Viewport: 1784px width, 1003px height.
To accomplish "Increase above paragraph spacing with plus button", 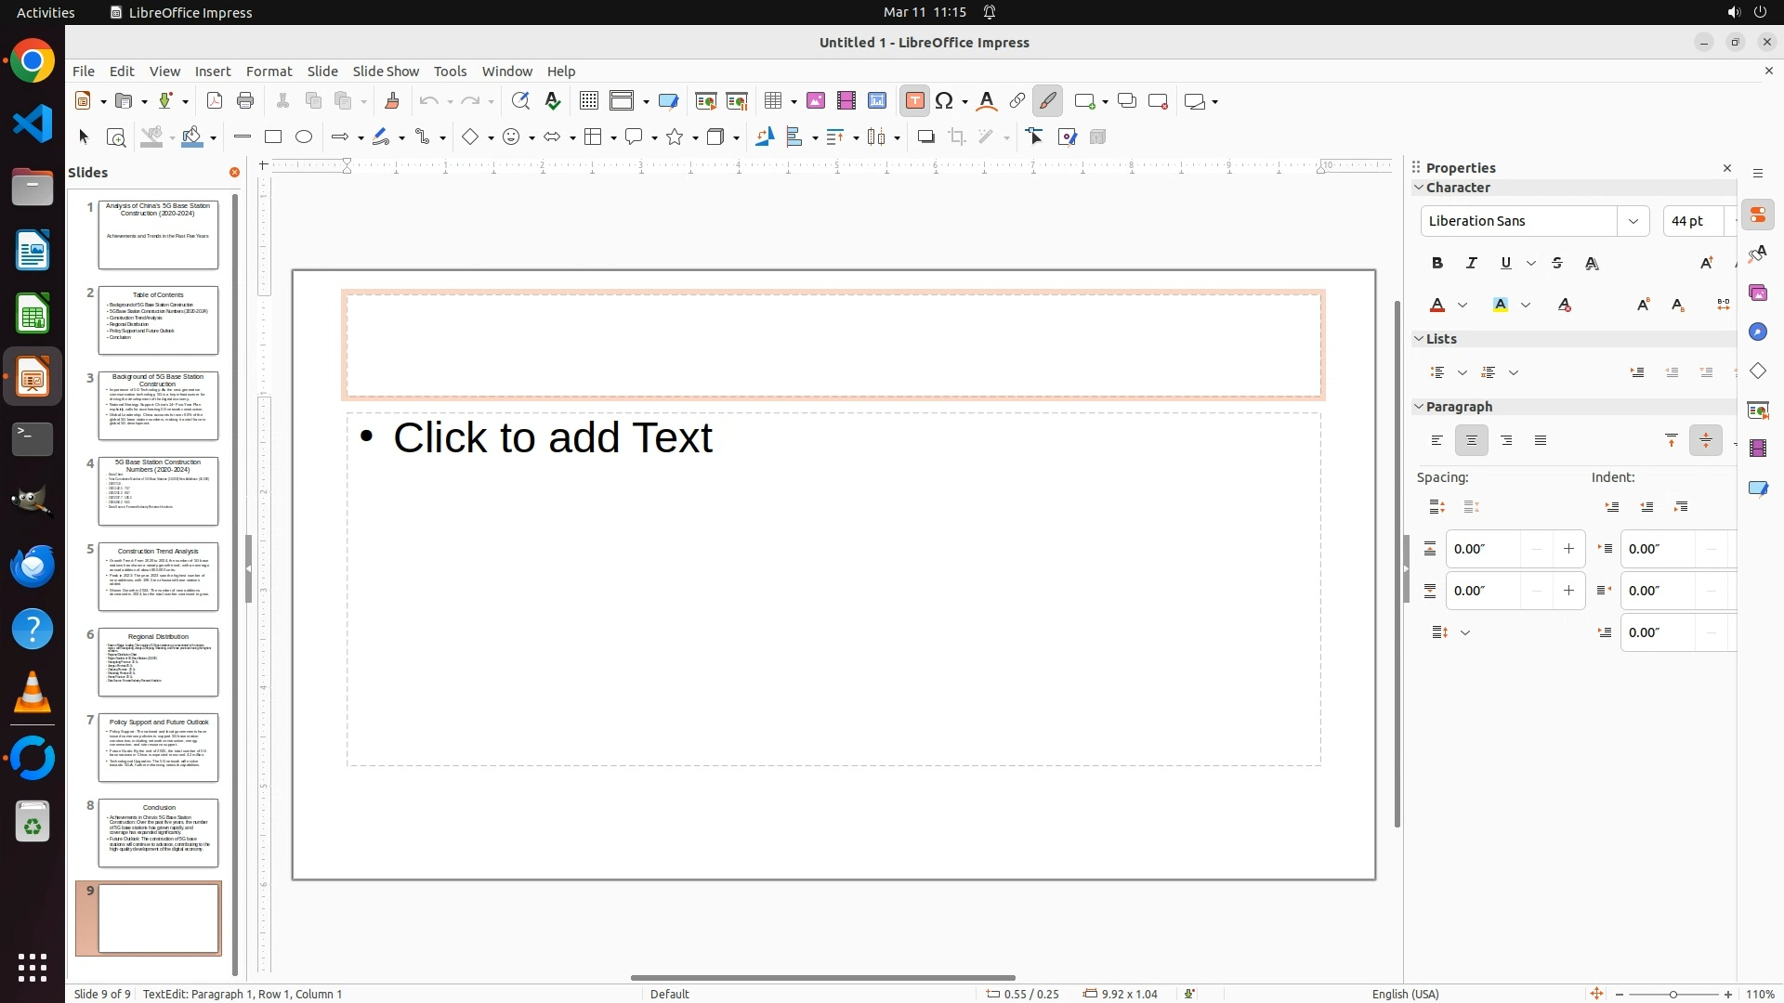I will [1568, 549].
